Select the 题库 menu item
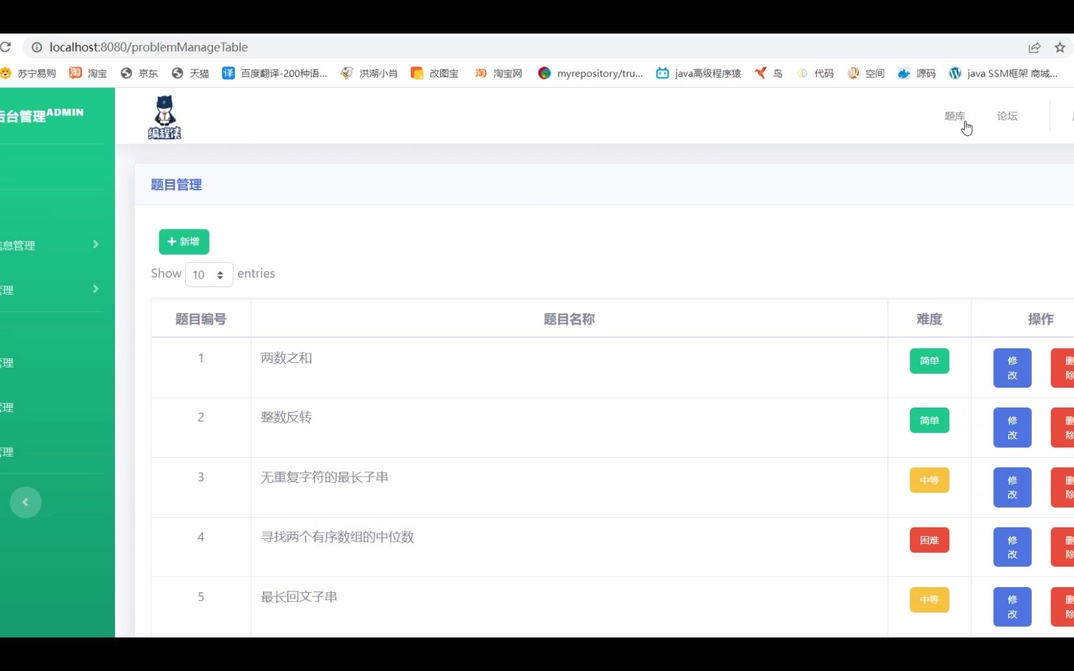Screen dimensions: 1074x671 [x=955, y=116]
